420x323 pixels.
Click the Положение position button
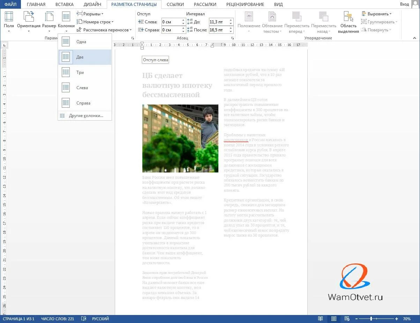pyautogui.click(x=249, y=22)
